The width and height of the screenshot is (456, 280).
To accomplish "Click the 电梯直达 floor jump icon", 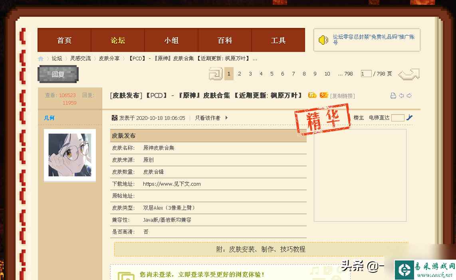I will click(x=410, y=117).
